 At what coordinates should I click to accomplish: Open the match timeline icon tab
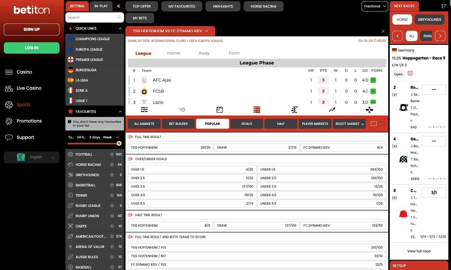click(x=182, y=110)
